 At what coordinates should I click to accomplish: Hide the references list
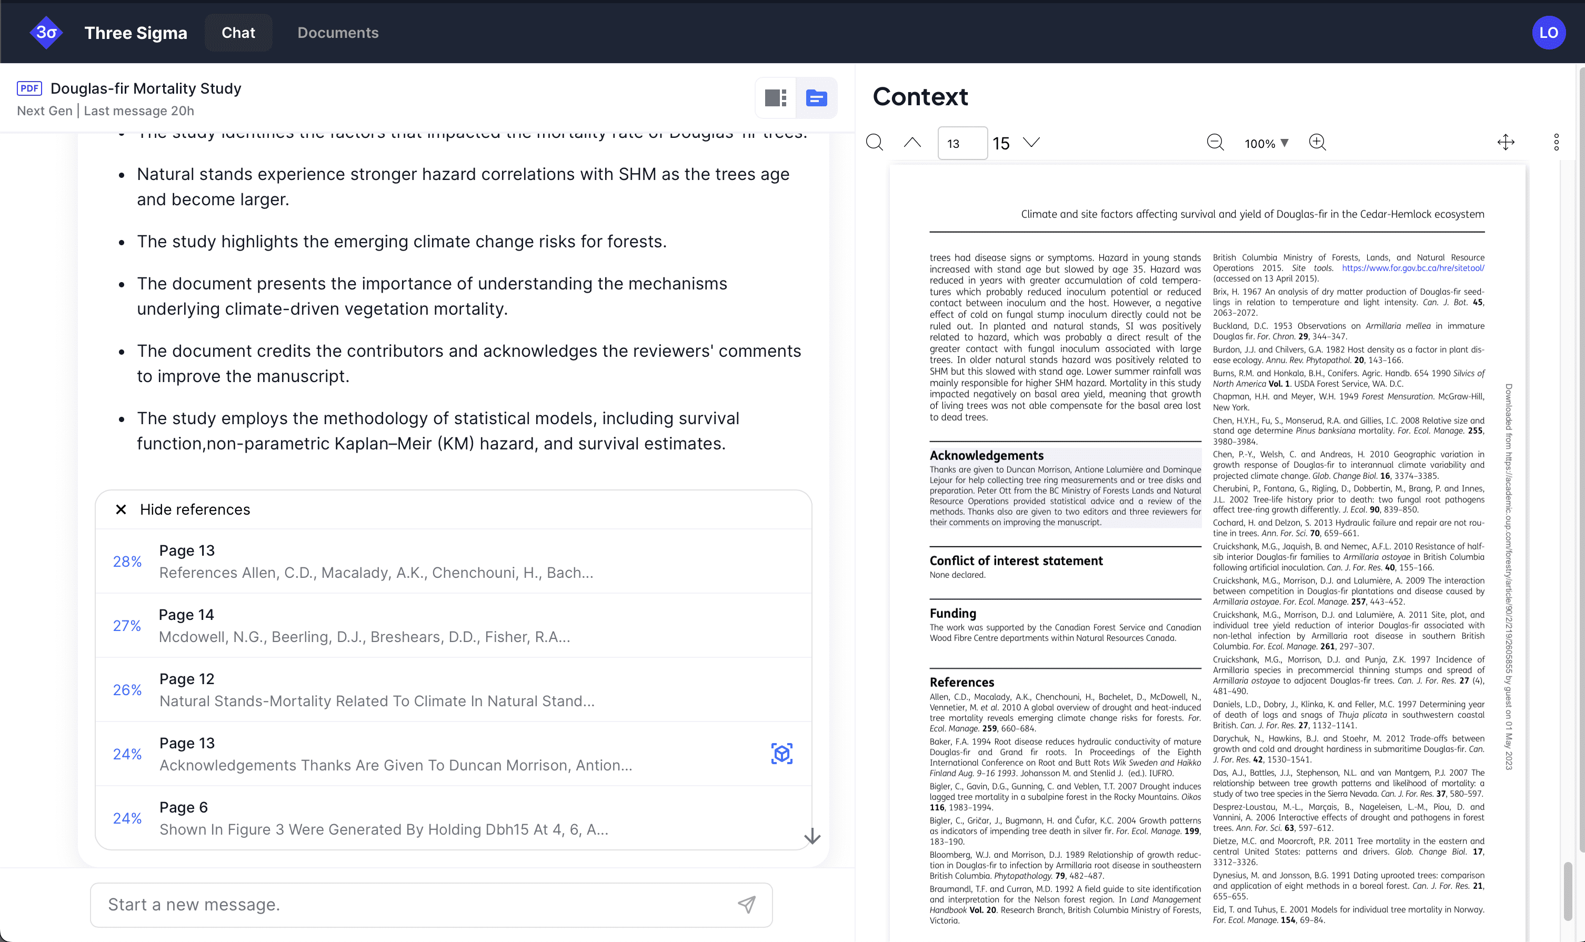click(183, 509)
